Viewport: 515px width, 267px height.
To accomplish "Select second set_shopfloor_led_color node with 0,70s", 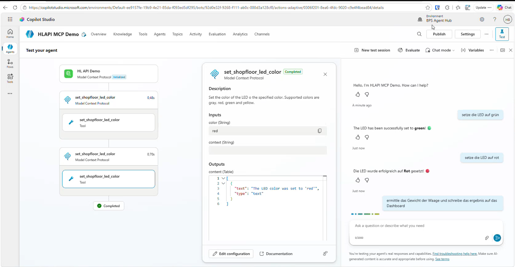I will click(108, 156).
